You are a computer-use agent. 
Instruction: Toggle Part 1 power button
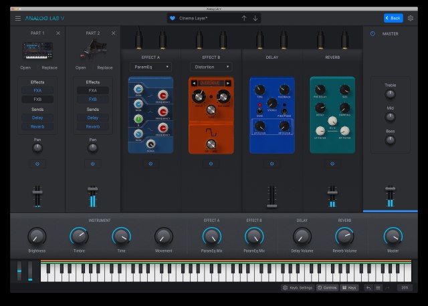[x=37, y=164]
